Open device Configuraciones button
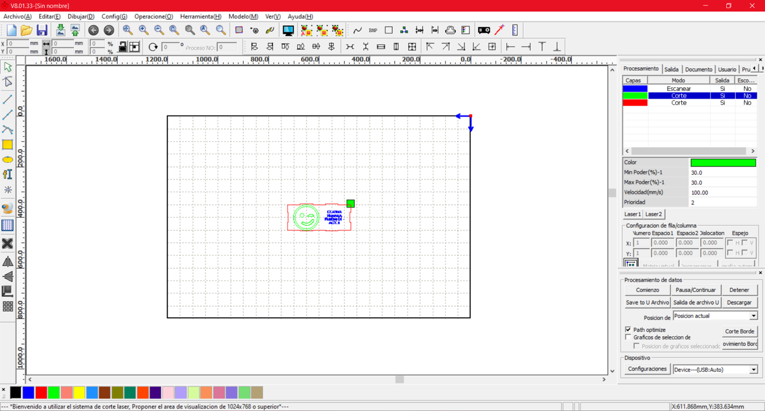This screenshot has height=411, width=765. tap(647, 369)
